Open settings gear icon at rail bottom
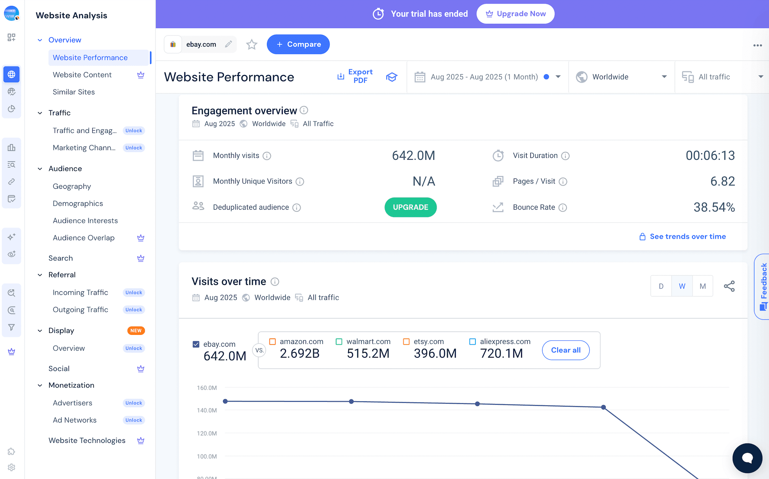769x479 pixels. tap(11, 467)
